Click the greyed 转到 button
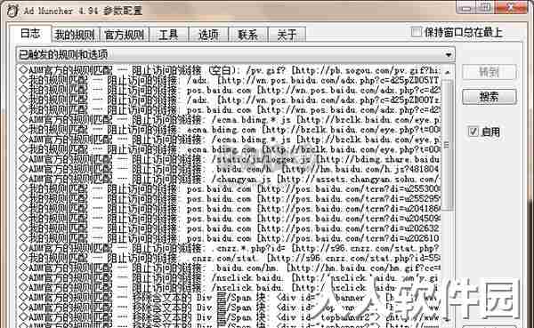 point(489,72)
